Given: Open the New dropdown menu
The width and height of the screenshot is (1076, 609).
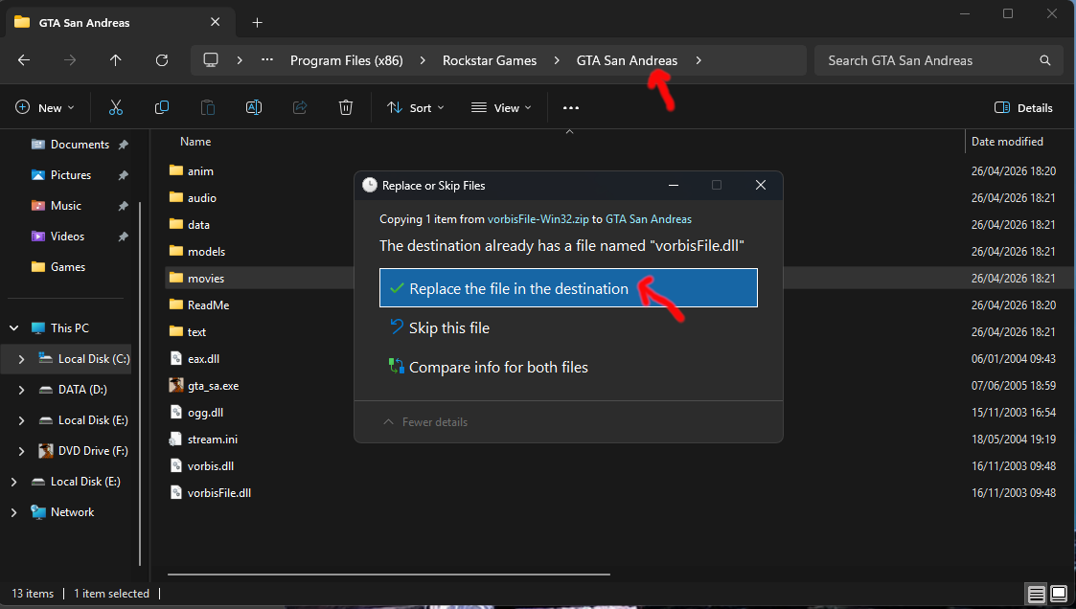Looking at the screenshot, I should click(x=45, y=107).
